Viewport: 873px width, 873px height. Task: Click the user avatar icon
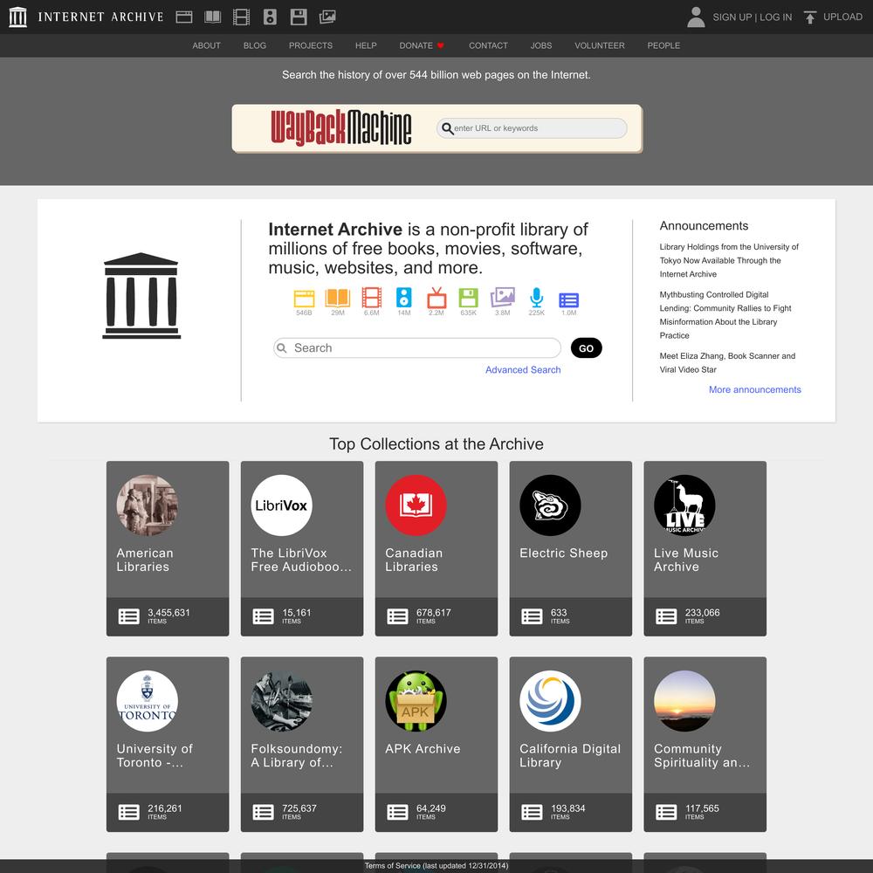click(x=696, y=17)
